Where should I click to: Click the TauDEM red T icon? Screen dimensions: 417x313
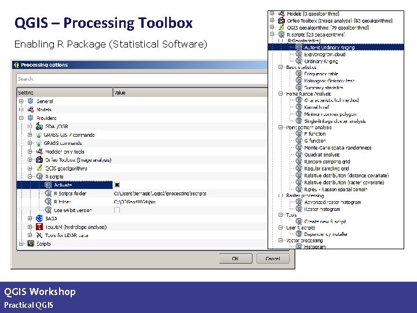pos(39,227)
